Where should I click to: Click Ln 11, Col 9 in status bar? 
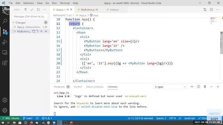(140, 118)
